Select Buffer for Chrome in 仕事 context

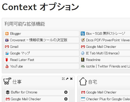point(37,92)
